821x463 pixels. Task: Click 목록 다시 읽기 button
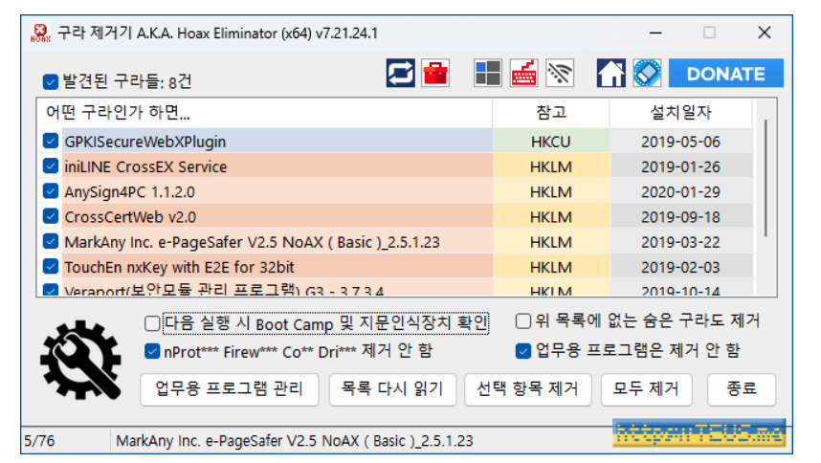coord(392,389)
